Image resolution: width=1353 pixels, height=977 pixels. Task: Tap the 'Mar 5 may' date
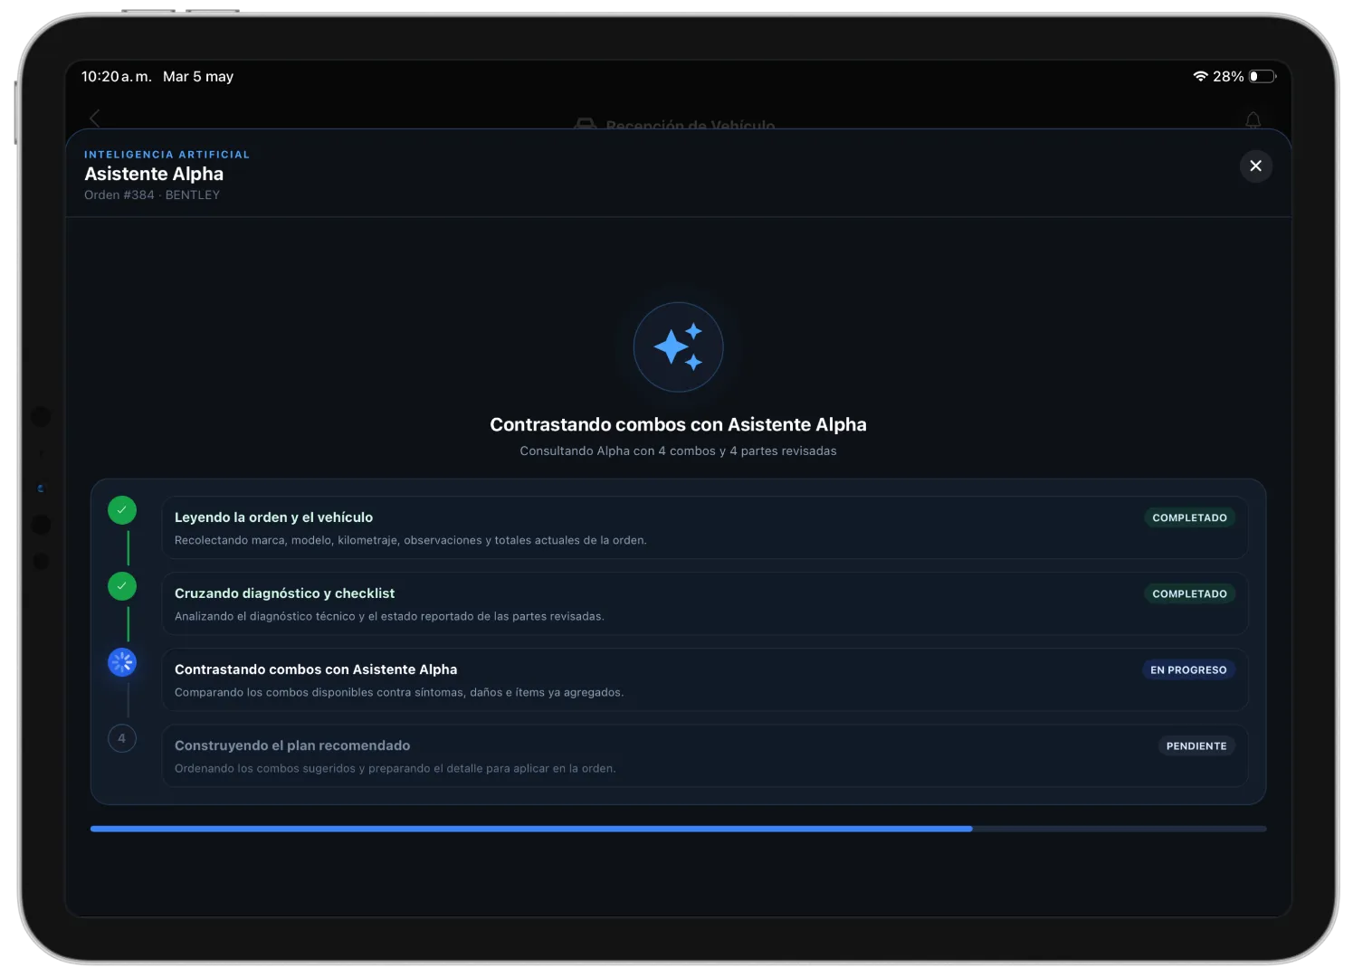coord(198,77)
